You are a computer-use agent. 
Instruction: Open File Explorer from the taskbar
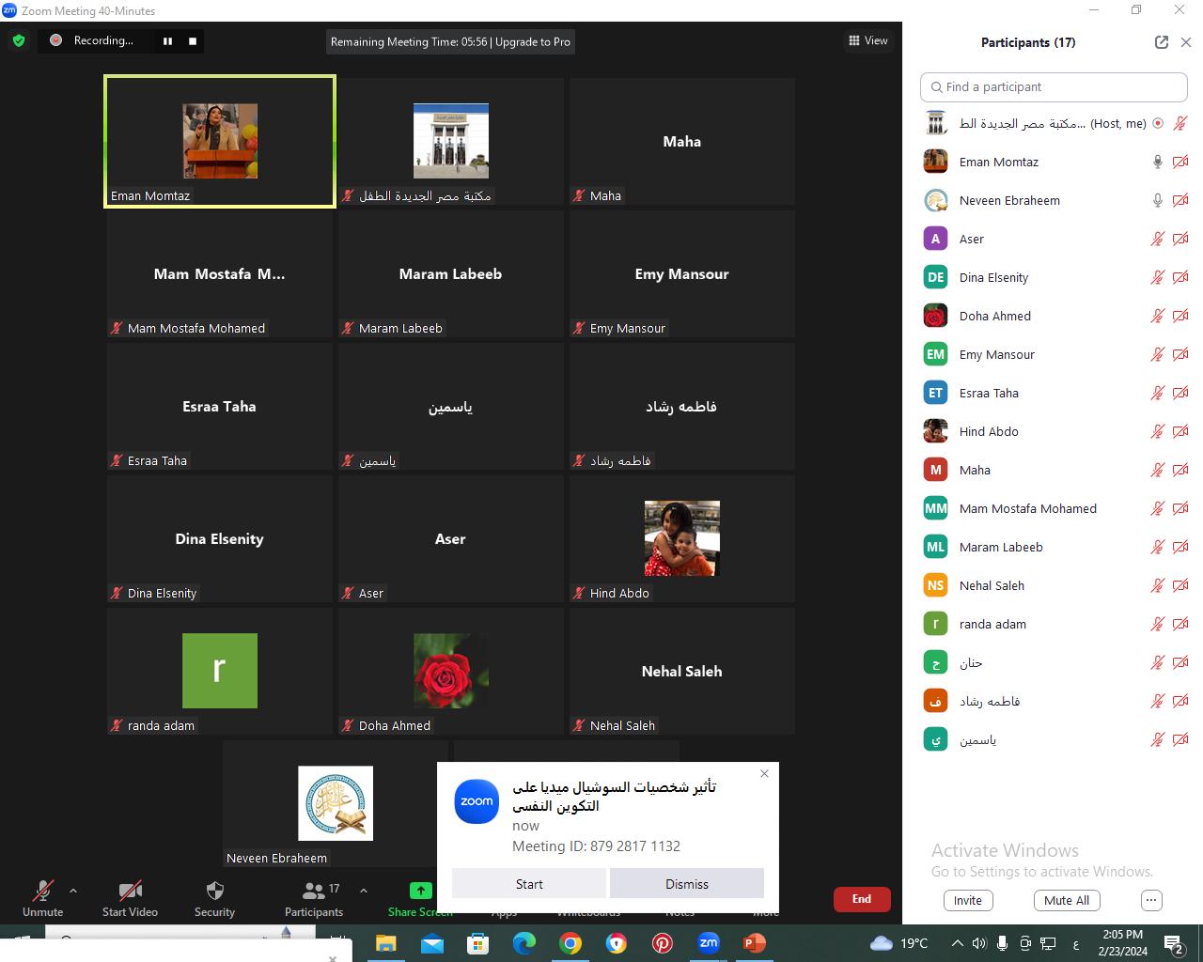point(386,943)
